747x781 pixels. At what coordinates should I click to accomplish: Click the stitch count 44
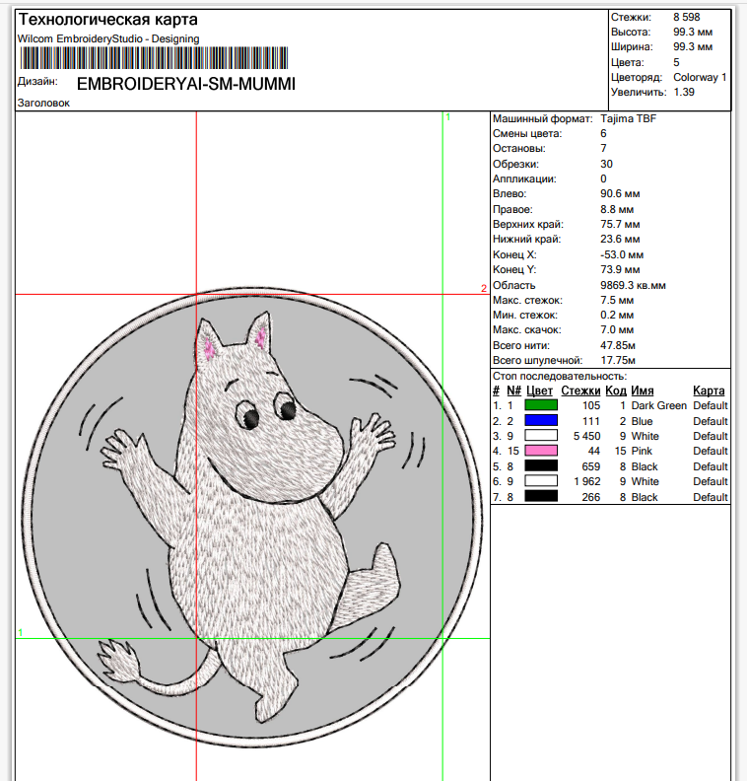click(x=594, y=451)
